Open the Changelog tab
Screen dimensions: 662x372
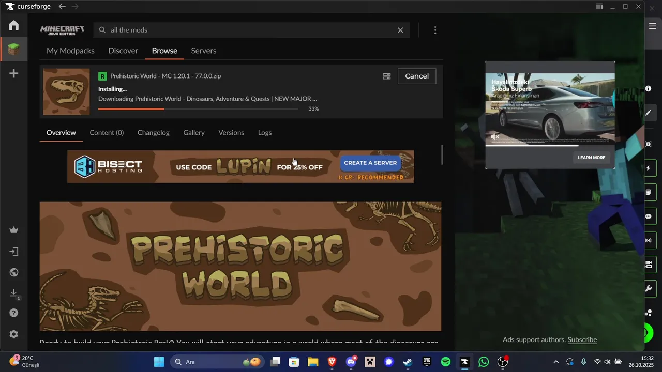click(x=154, y=133)
